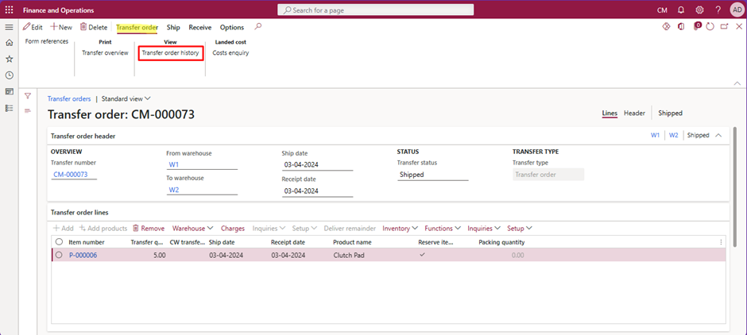Viewport: 747px width, 335px height.
Task: Open in Microsoft Office icon
Action: (x=681, y=27)
